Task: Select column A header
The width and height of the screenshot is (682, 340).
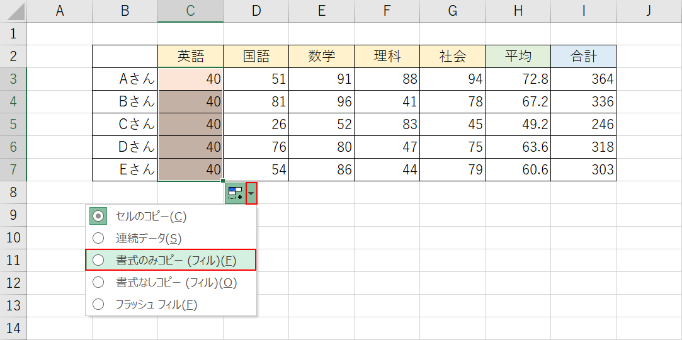Action: 60,11
